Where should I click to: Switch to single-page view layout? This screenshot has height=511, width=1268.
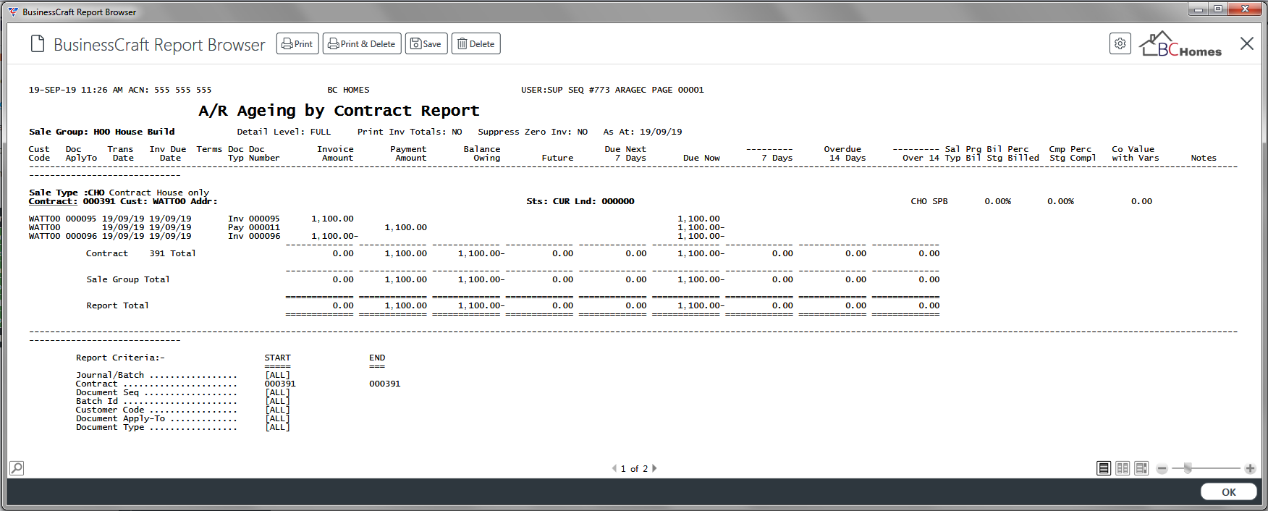1104,468
